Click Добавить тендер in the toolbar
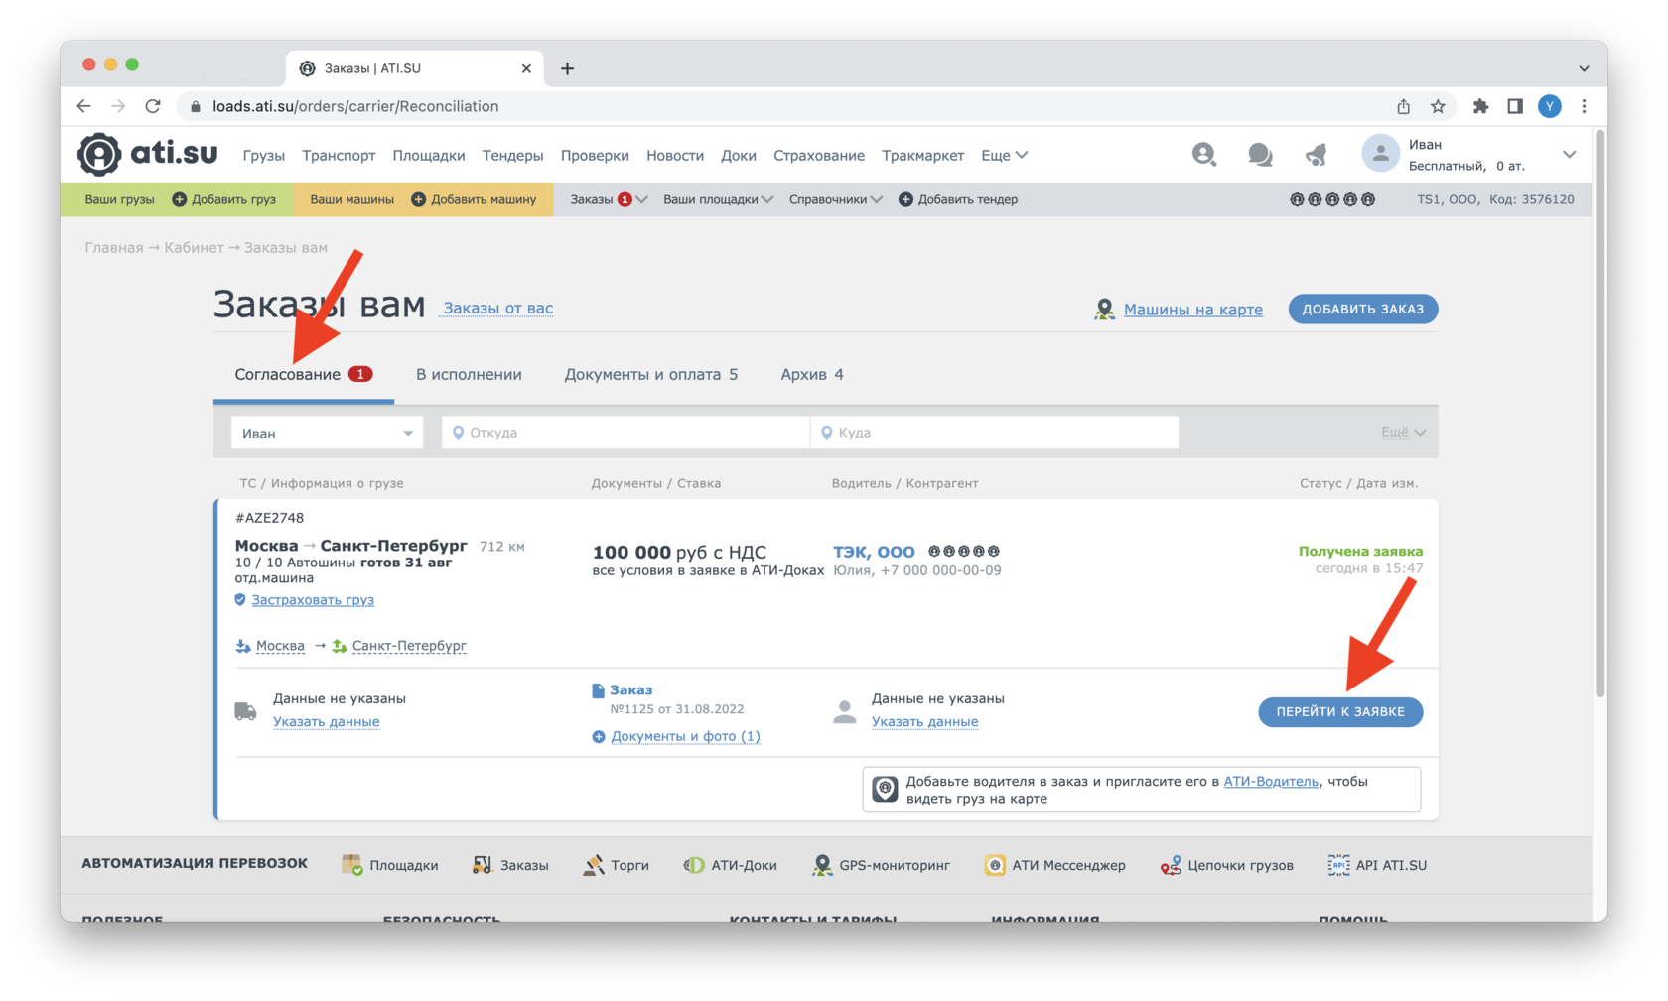Screen dimensions: 1668x1001 [958, 199]
